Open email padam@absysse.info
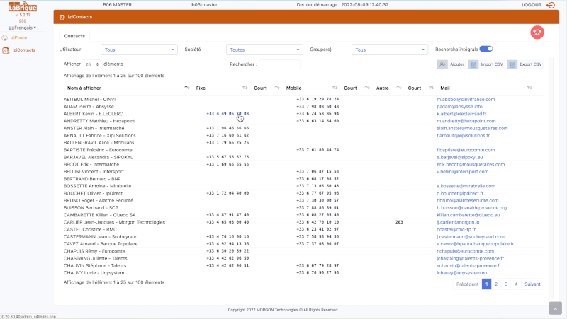This screenshot has height=319, width=567. [459, 107]
